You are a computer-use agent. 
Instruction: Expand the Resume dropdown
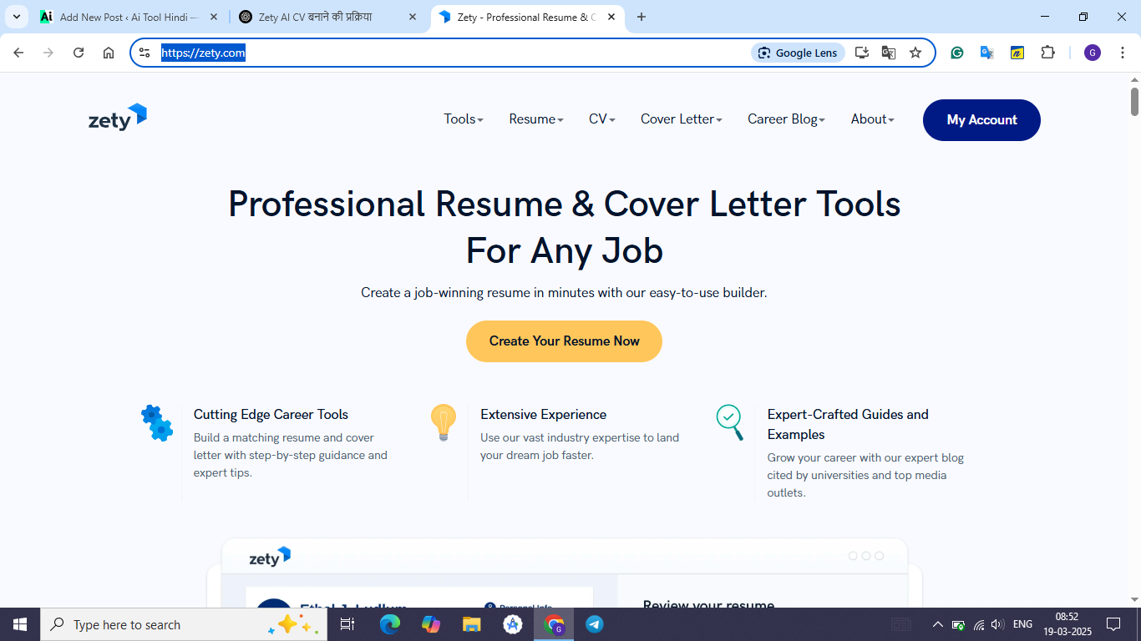pos(535,119)
